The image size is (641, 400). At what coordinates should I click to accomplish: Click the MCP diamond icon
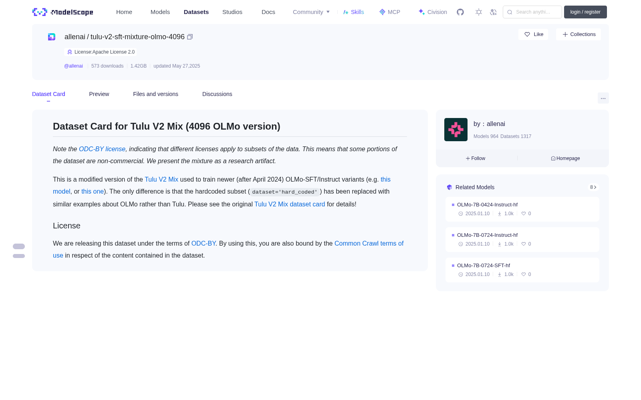click(x=382, y=12)
